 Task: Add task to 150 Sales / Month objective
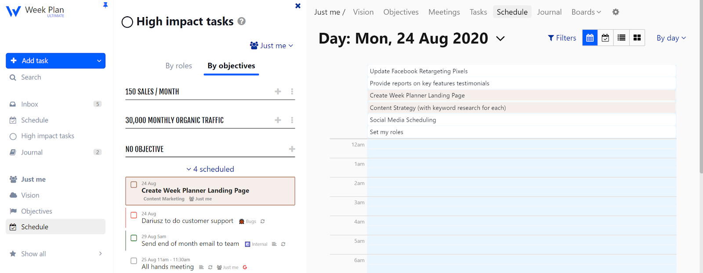coord(278,91)
